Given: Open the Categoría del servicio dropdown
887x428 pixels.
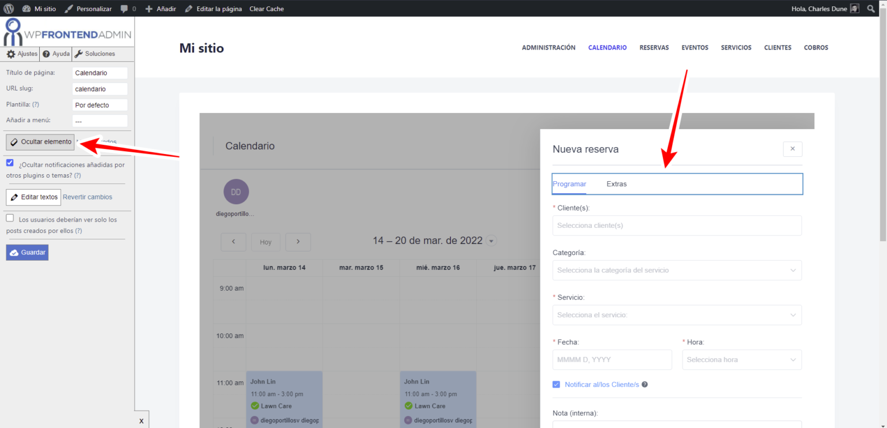Looking at the screenshot, I should tap(676, 270).
